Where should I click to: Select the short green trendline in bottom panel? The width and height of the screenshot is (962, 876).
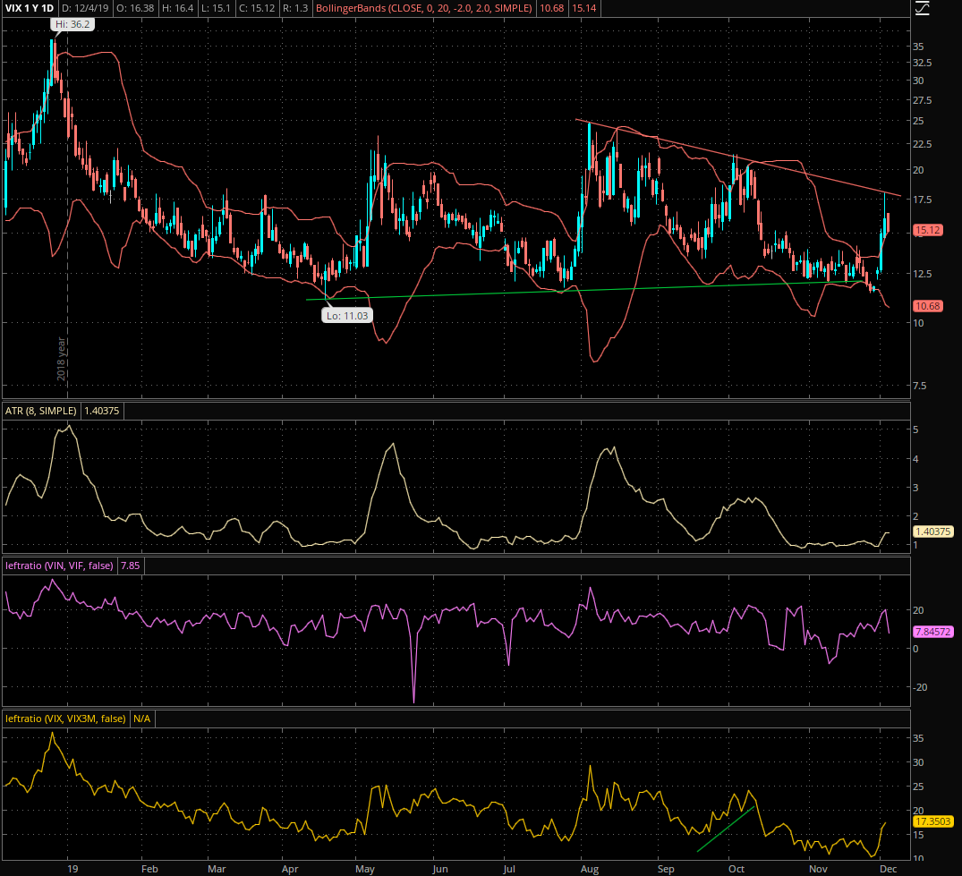point(725,829)
